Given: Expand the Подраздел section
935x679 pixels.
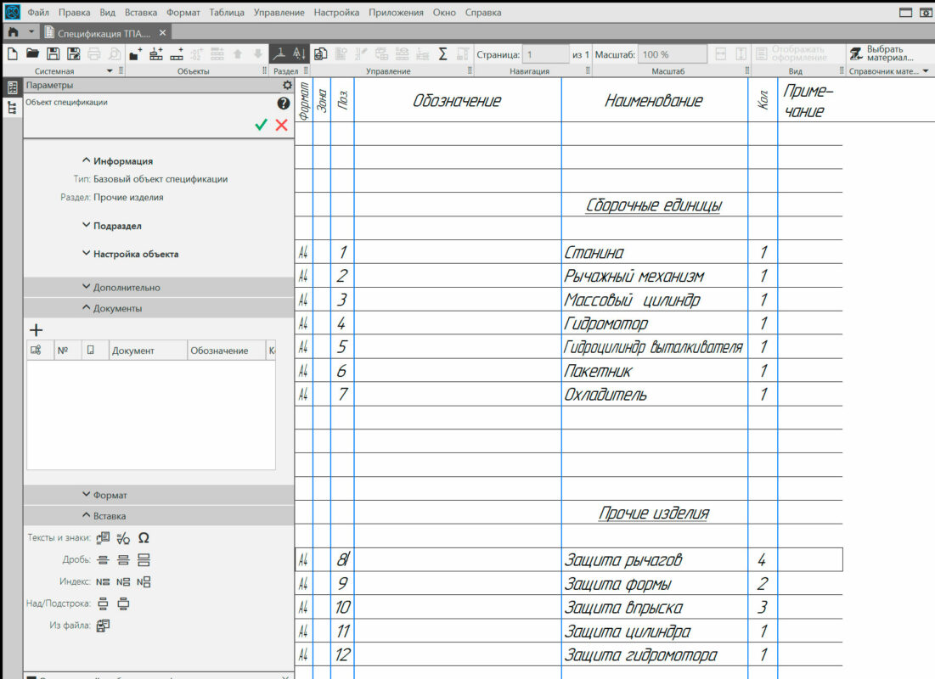Looking at the screenshot, I should (x=112, y=226).
